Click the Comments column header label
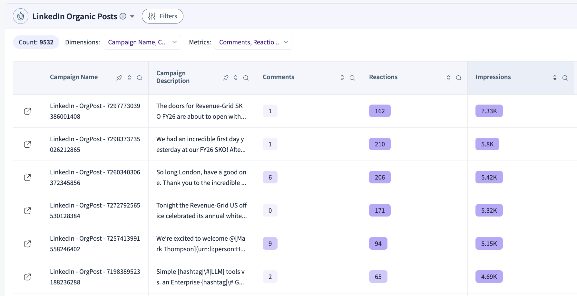Screen dimensions: 577x296 click(x=279, y=77)
